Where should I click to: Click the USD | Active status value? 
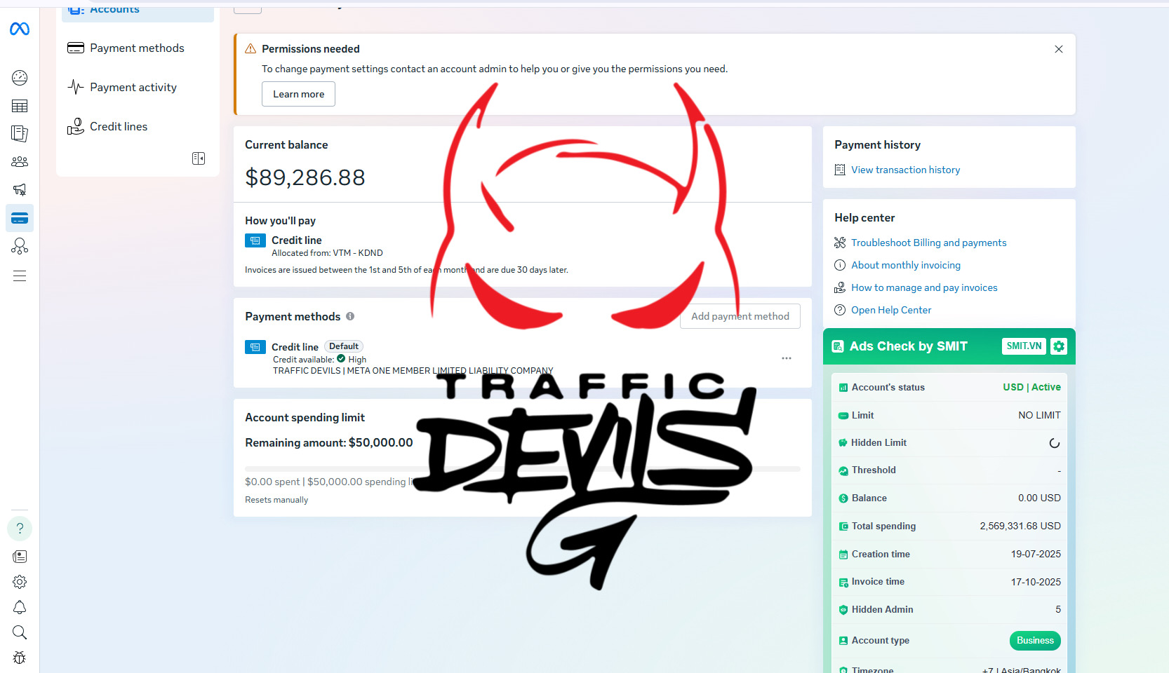(1031, 387)
